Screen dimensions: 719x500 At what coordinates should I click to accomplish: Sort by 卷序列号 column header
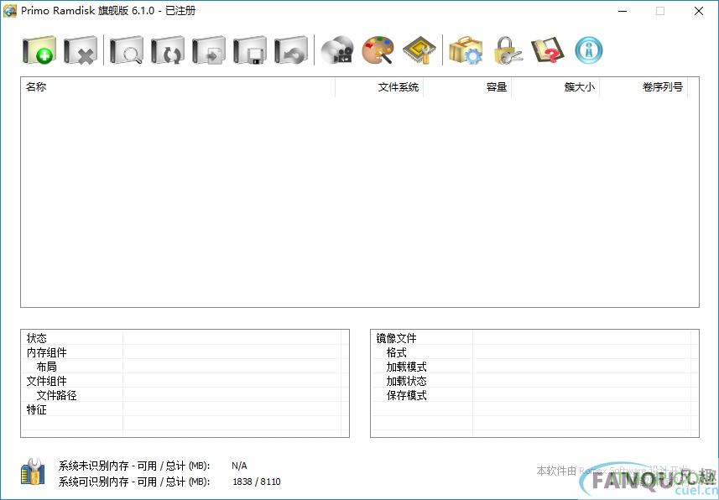pyautogui.click(x=643, y=86)
